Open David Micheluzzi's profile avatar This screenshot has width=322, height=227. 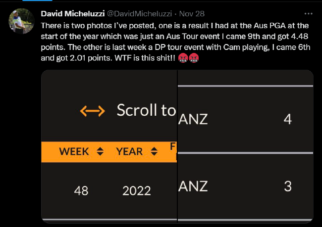point(21,21)
